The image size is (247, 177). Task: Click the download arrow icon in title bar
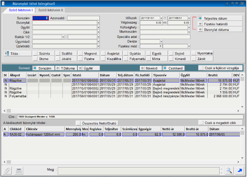[x=227, y=3]
